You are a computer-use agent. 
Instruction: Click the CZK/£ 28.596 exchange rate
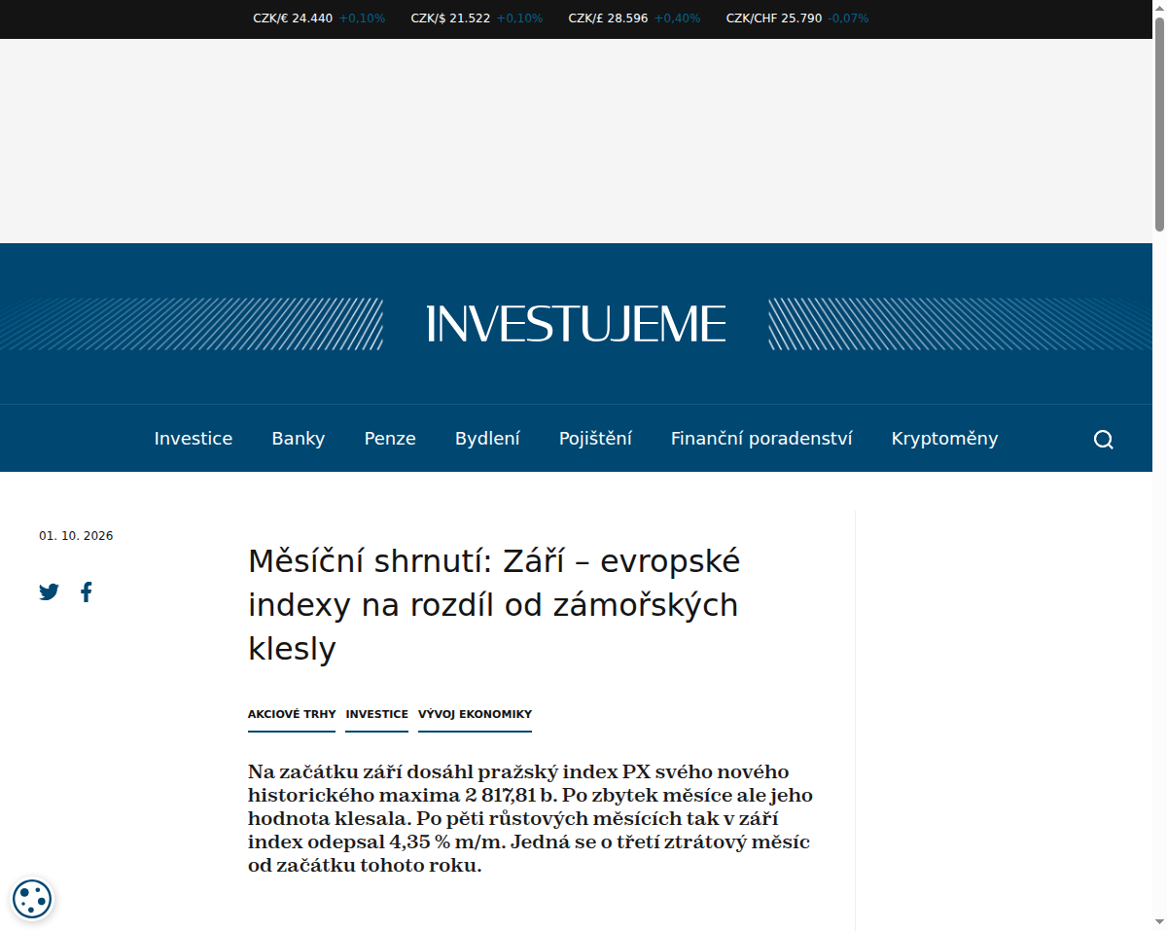[x=608, y=18]
